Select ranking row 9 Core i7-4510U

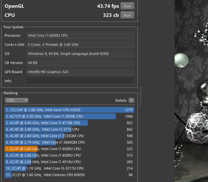click(x=69, y=162)
